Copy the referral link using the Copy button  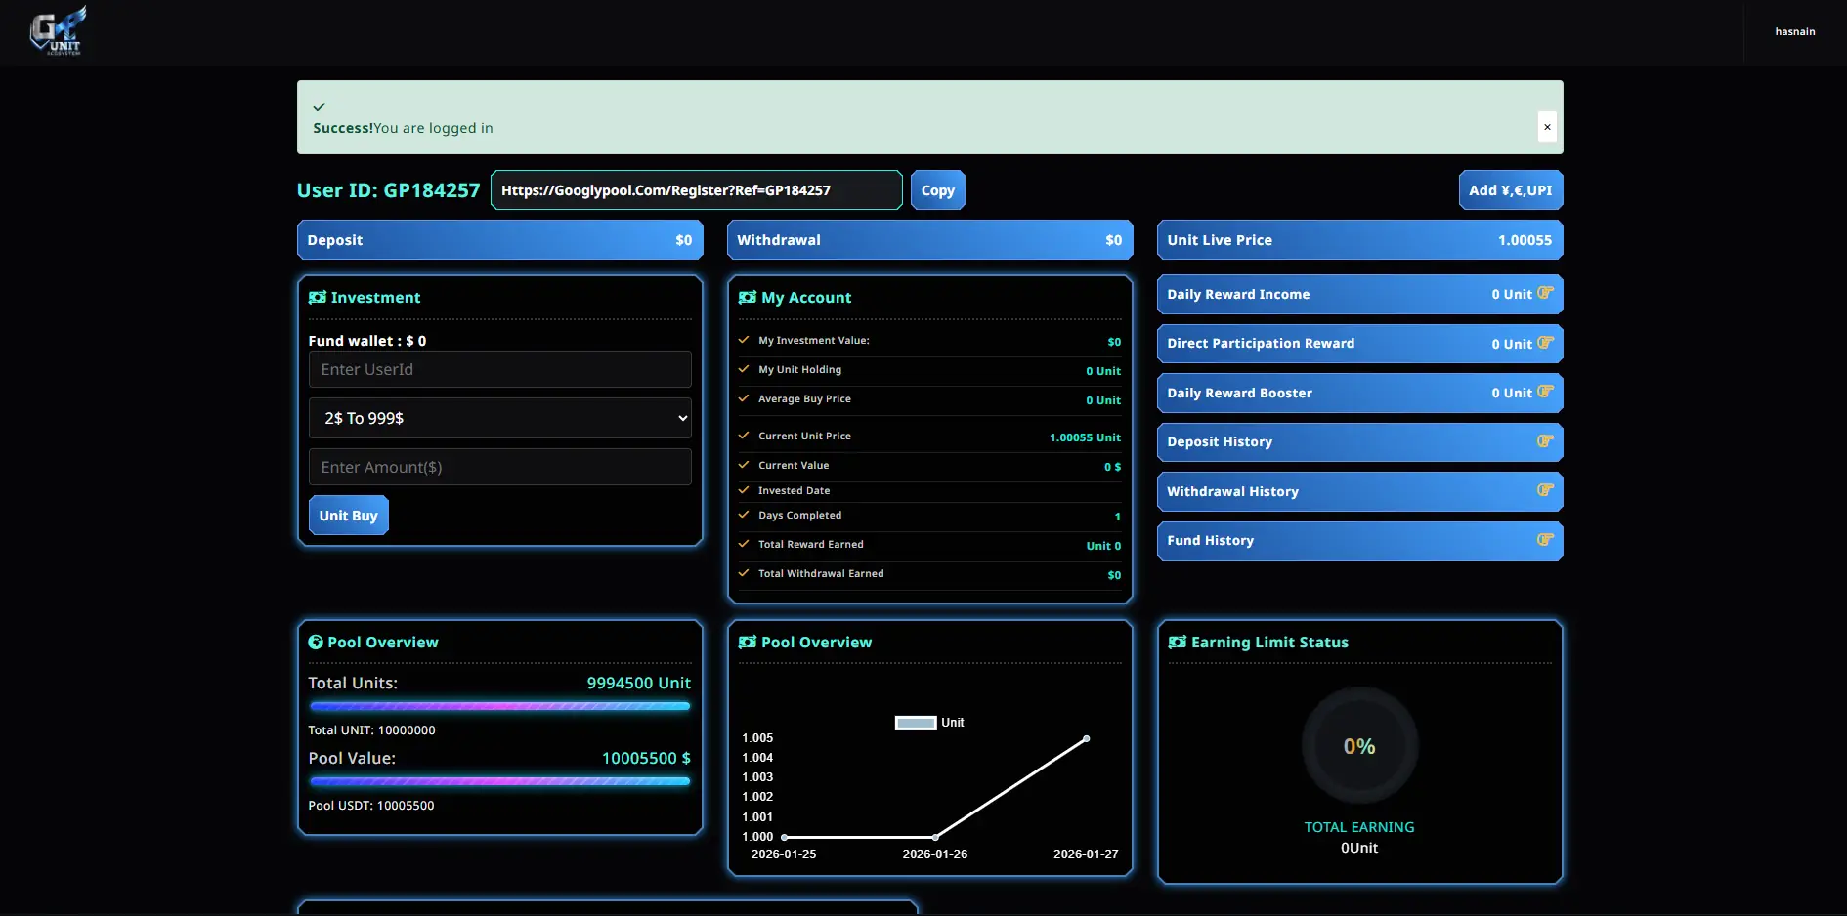pyautogui.click(x=937, y=189)
